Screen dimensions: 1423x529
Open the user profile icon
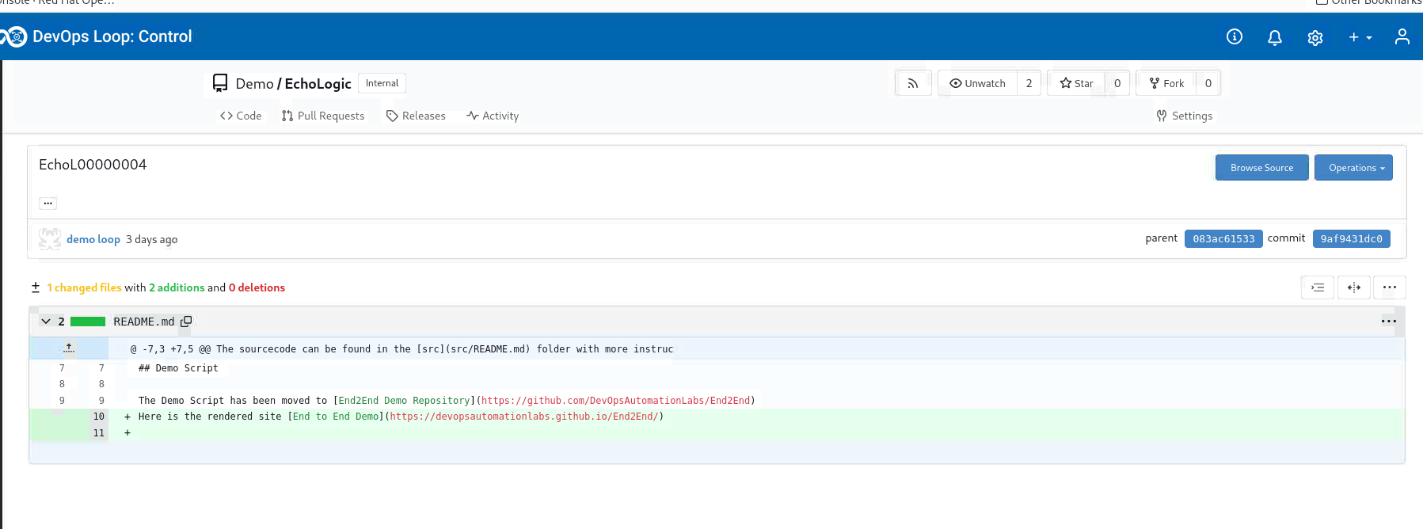pyautogui.click(x=1402, y=36)
